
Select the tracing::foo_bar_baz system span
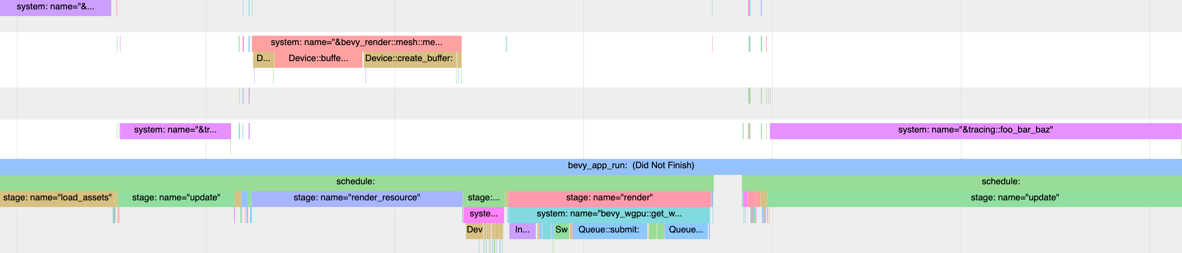(x=975, y=130)
